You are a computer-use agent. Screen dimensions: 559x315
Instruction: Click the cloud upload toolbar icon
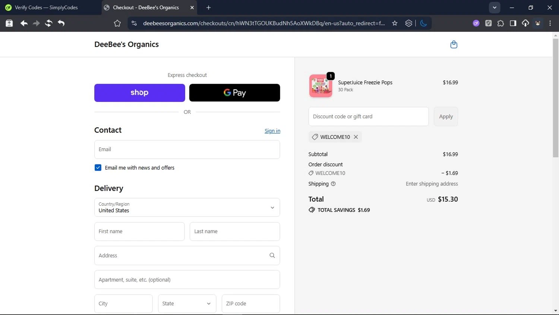pos(525,23)
